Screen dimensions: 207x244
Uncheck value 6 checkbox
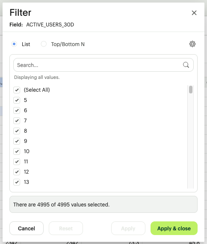(x=17, y=110)
